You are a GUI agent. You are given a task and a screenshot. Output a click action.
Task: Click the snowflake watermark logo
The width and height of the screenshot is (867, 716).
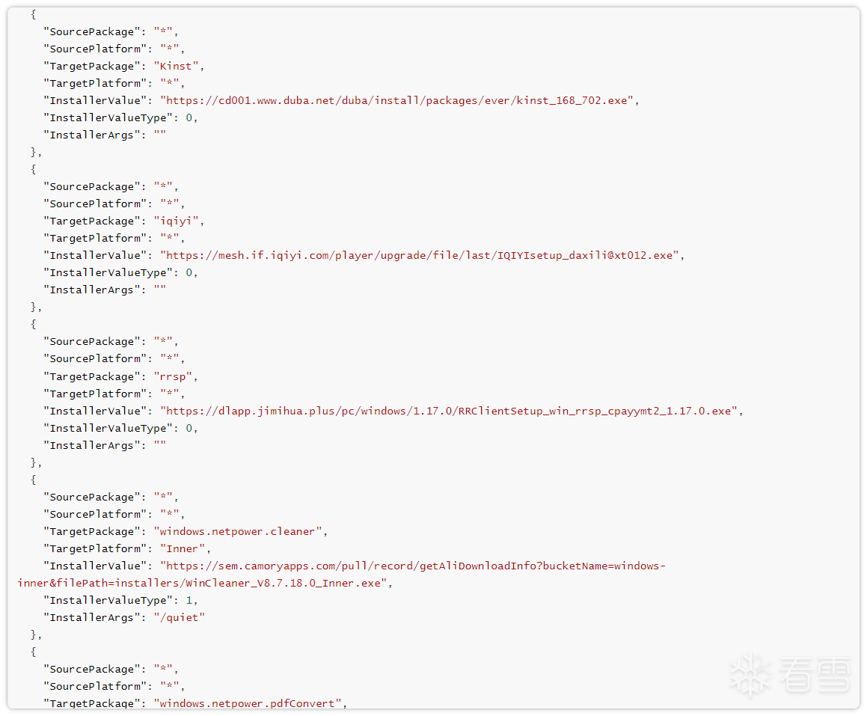pyautogui.click(x=750, y=674)
